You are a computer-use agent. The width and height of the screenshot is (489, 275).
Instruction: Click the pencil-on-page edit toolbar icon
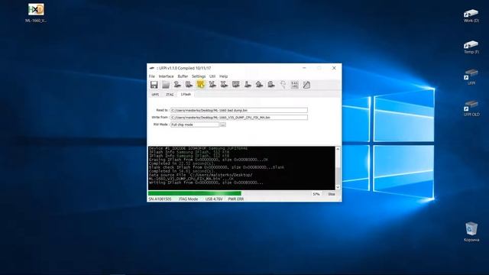(306, 85)
